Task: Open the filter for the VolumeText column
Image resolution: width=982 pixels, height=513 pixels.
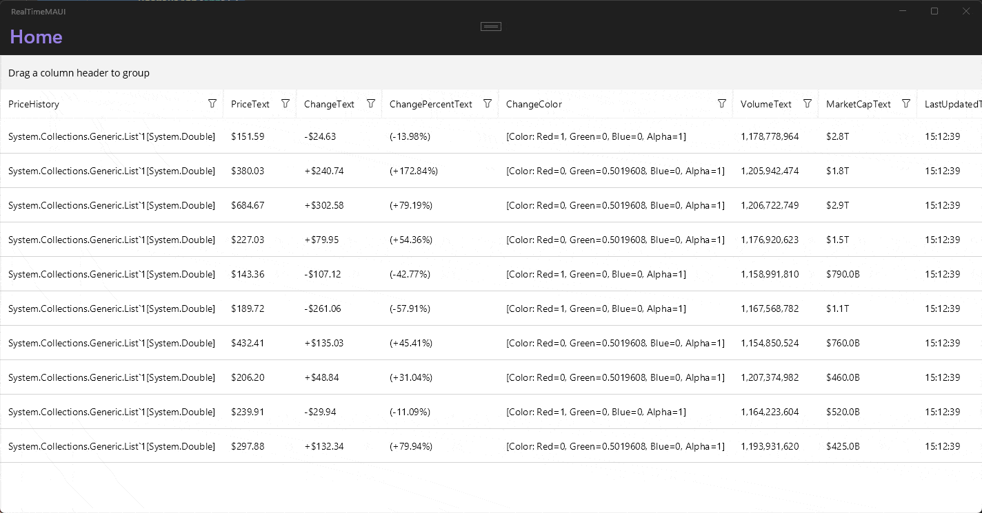Action: coord(807,103)
